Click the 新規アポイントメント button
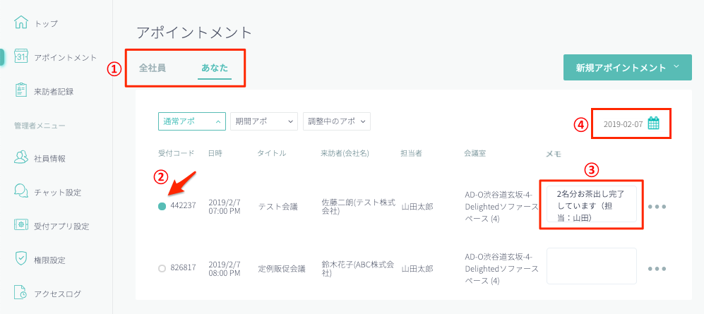 pyautogui.click(x=627, y=68)
